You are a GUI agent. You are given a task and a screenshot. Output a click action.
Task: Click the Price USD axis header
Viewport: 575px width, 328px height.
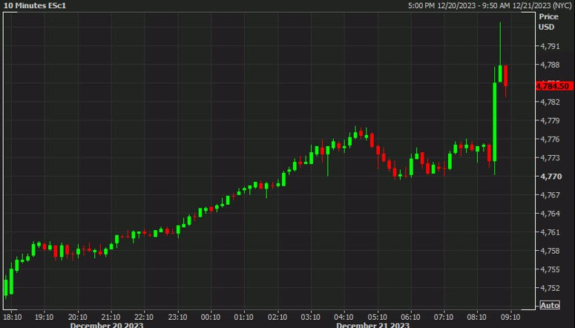tap(548, 22)
